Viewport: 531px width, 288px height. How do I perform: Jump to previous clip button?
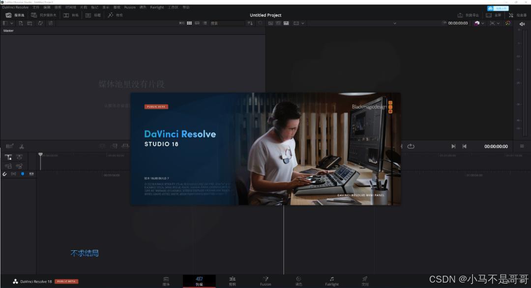point(464,146)
